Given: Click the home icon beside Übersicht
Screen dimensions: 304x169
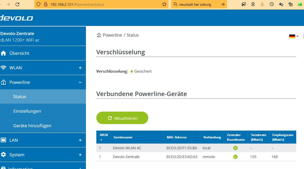Looking at the screenshot, I should [x=3, y=53].
